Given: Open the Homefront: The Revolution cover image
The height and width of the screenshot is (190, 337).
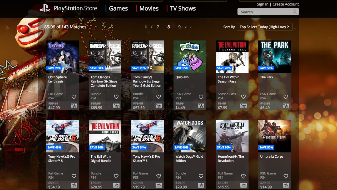Looking at the screenshot, I should tap(232, 136).
